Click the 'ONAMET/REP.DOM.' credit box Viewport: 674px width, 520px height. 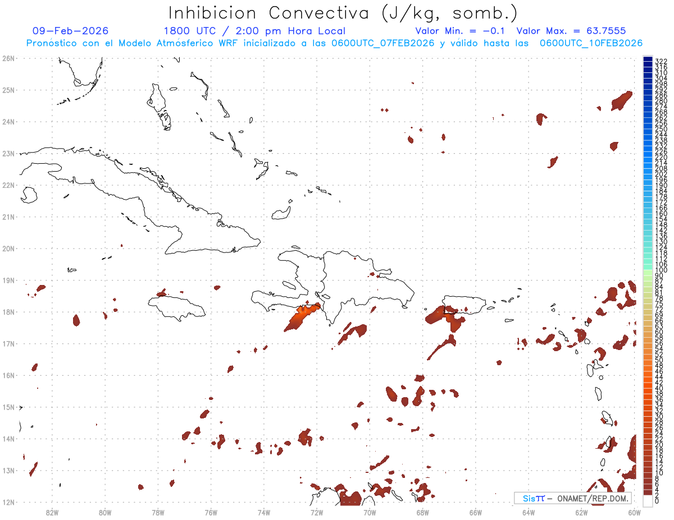click(x=572, y=498)
